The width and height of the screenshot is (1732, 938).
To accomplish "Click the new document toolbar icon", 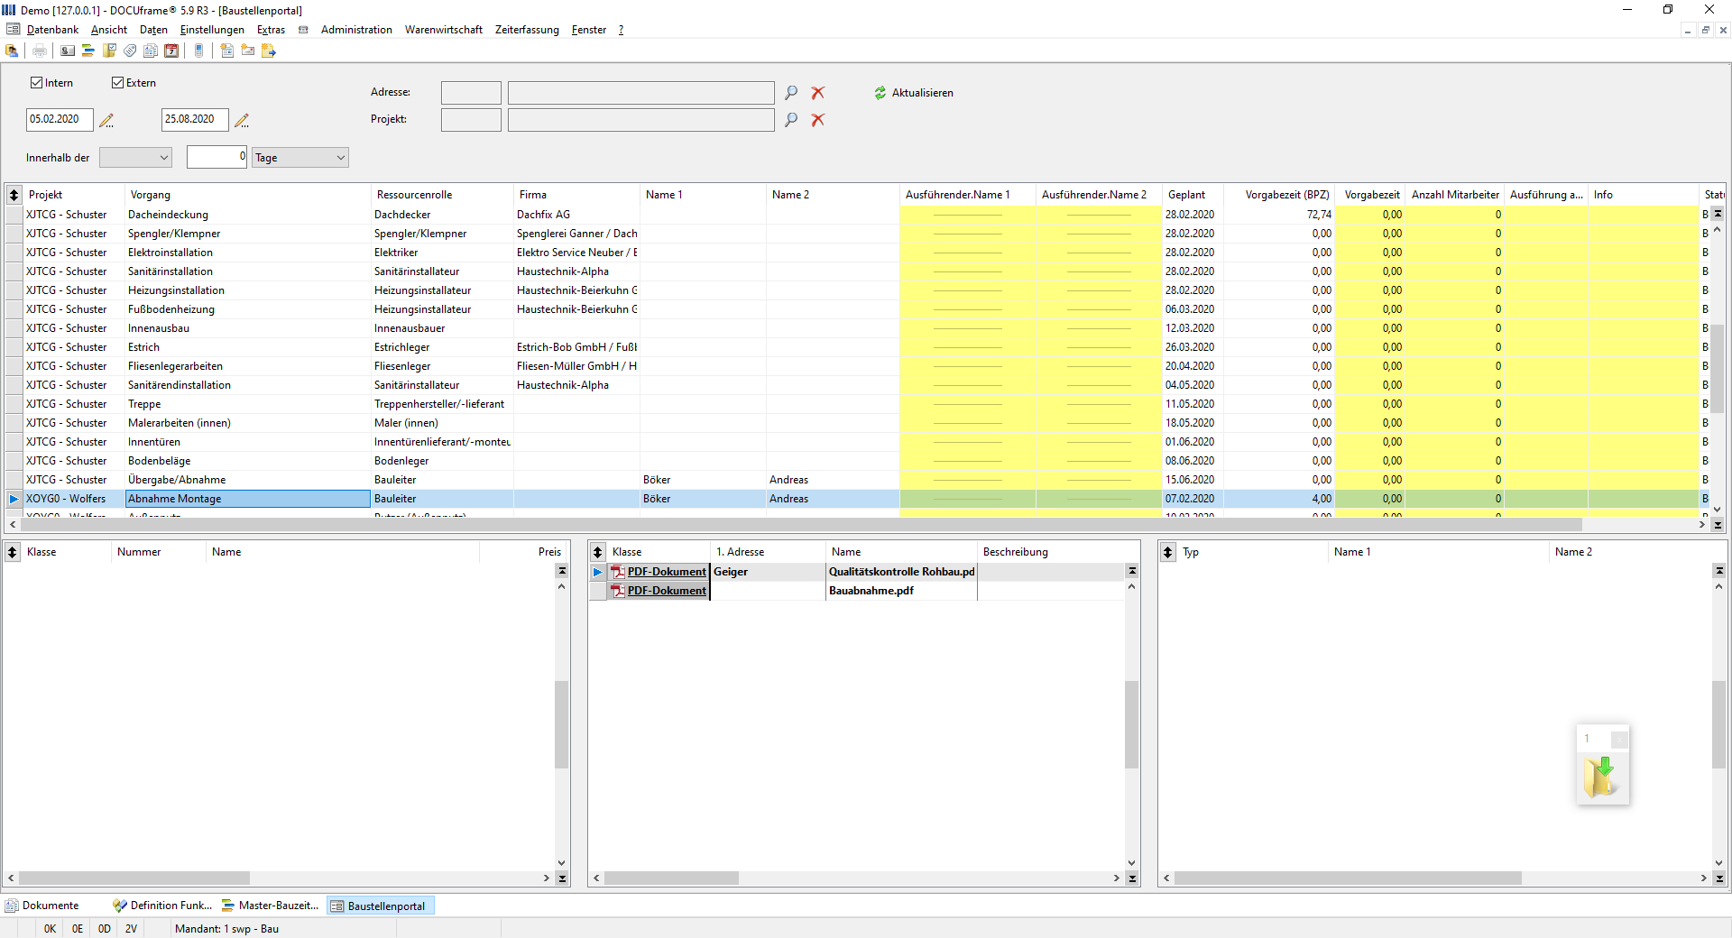I will 226,51.
